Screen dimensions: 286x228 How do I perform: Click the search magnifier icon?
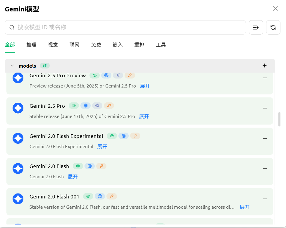[x=12, y=28]
